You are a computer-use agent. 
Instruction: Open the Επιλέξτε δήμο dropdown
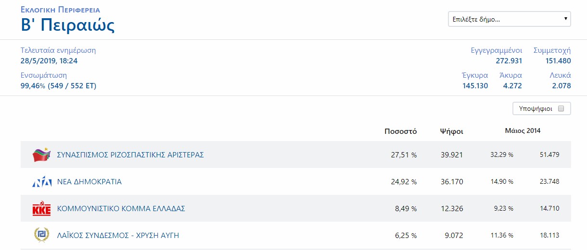click(x=509, y=19)
